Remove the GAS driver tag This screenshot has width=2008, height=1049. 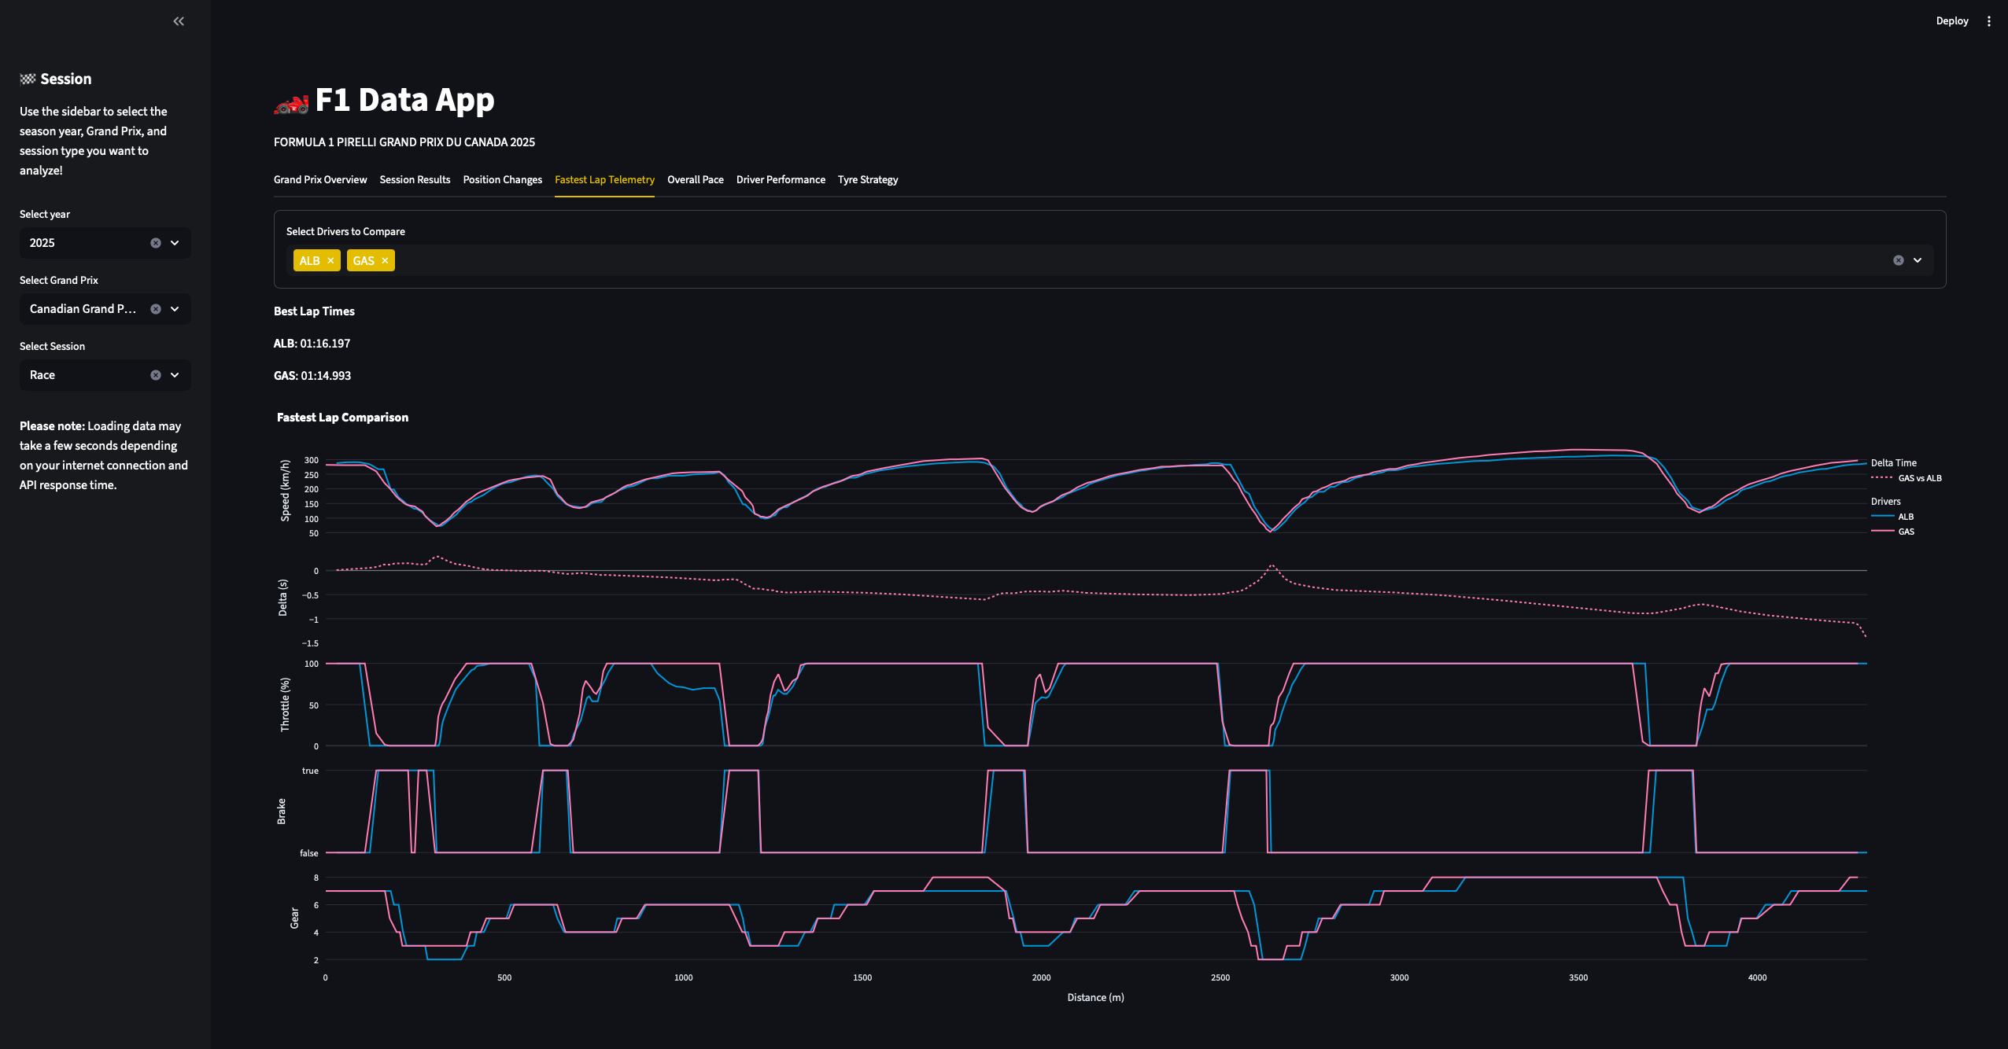(385, 260)
